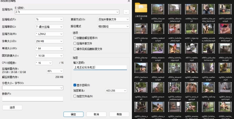Enable the 加密文件名 checkbox
Image resolution: width=234 pixels, height=119 pixels.
coord(75,96)
